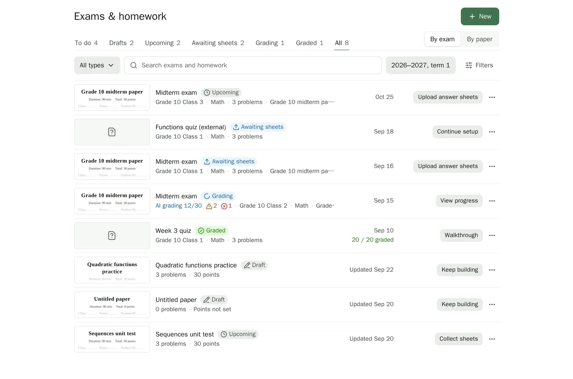Open the Walkthrough for Week 3 quiz
Viewport: 573px width, 379px height.
tap(461, 235)
